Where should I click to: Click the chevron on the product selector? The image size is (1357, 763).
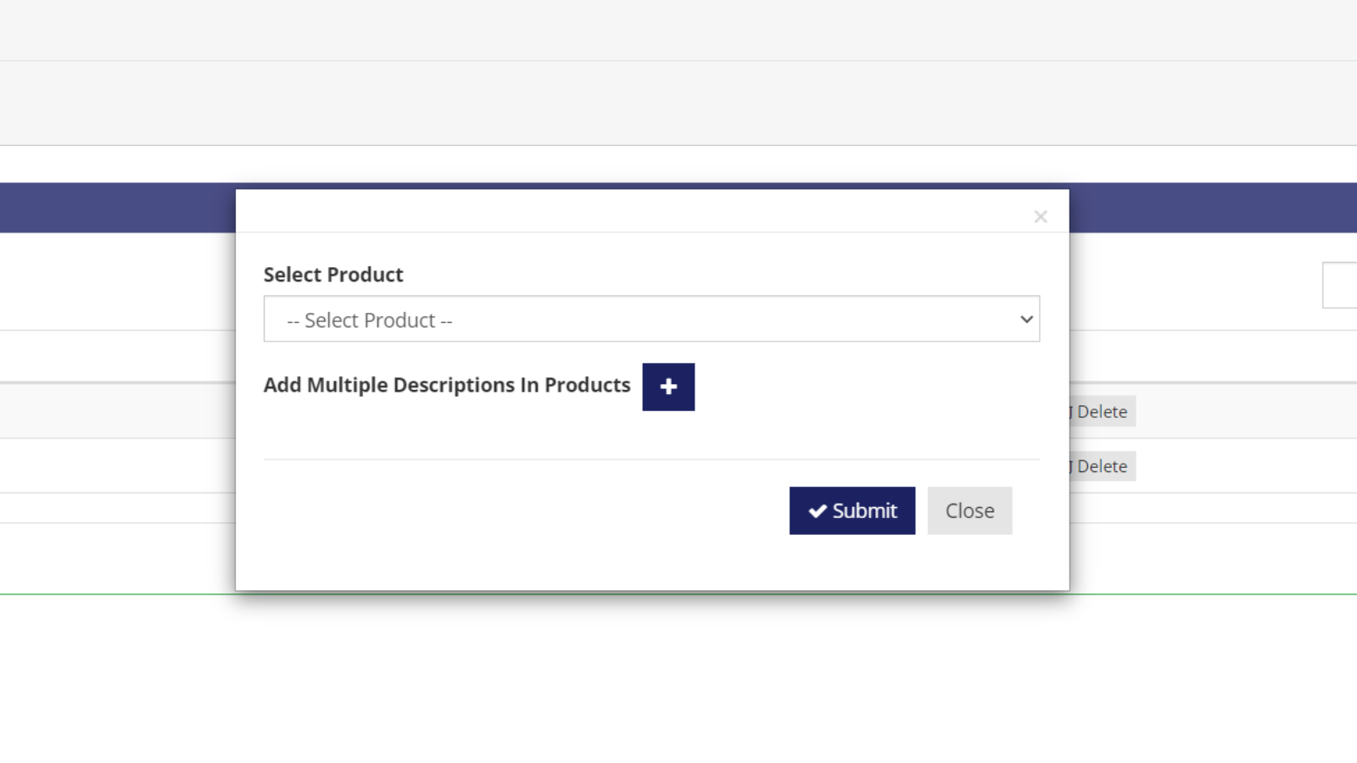1025,320
